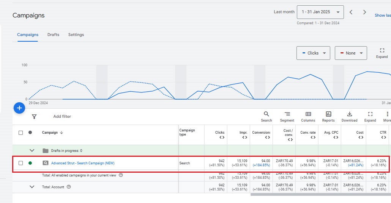Switch to the Drafts tab

point(53,35)
